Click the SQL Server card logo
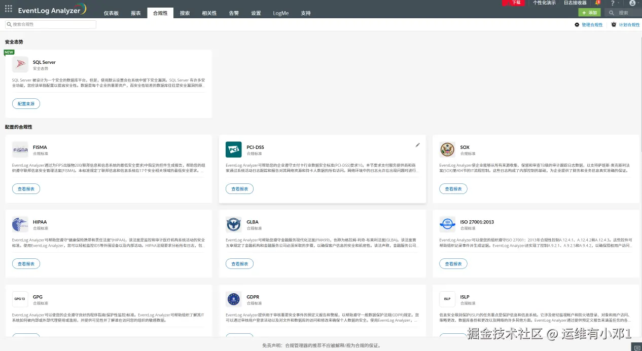 (x=20, y=64)
